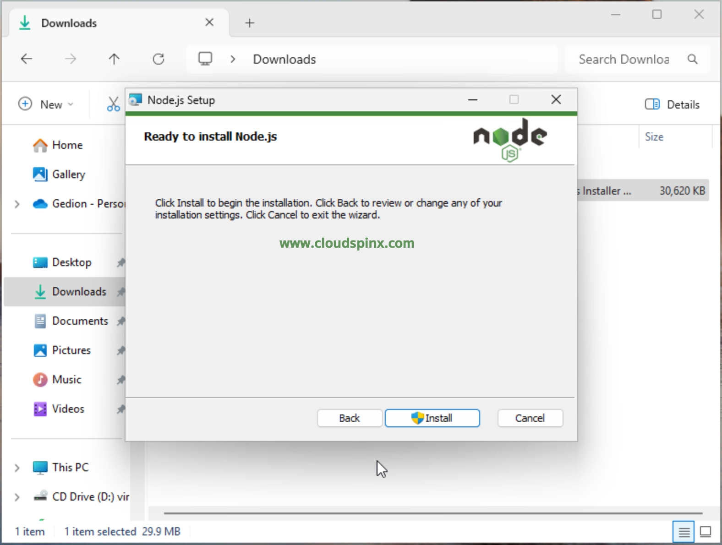Viewport: 722px width, 545px height.
Task: Expand the CD Drive (D:) node
Action: tap(17, 497)
